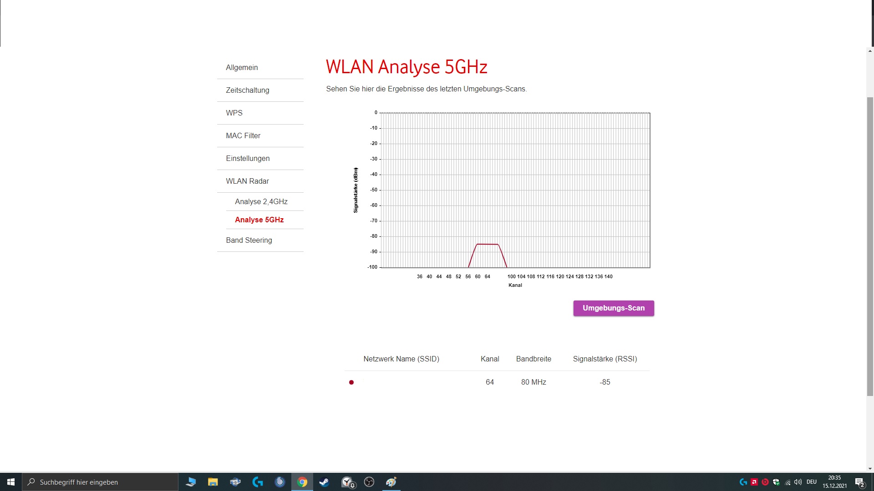
Task: Open OBS Studio from the taskbar
Action: [369, 482]
